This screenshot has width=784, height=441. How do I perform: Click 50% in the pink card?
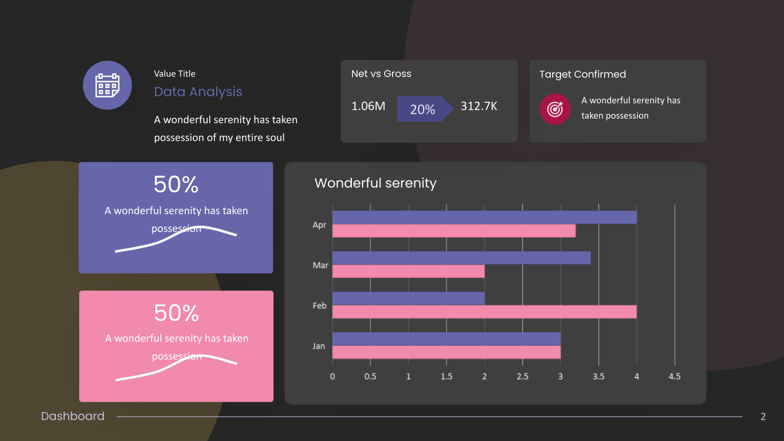176,313
